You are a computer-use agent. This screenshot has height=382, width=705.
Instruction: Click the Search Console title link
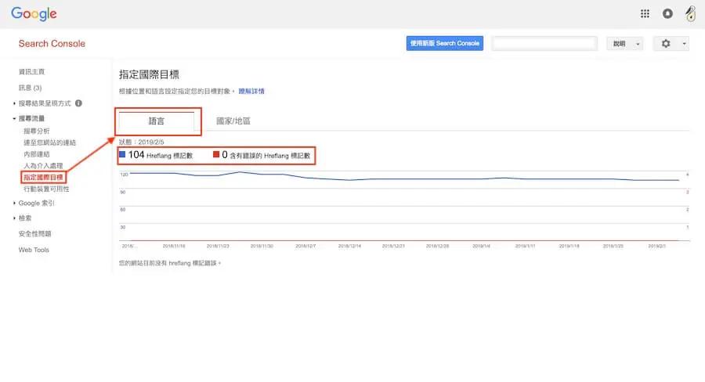[52, 44]
